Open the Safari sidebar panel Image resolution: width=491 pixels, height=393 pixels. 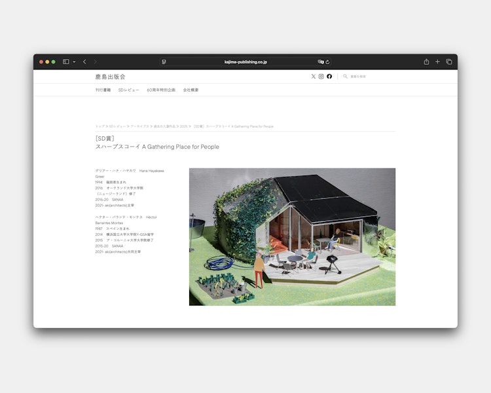65,62
